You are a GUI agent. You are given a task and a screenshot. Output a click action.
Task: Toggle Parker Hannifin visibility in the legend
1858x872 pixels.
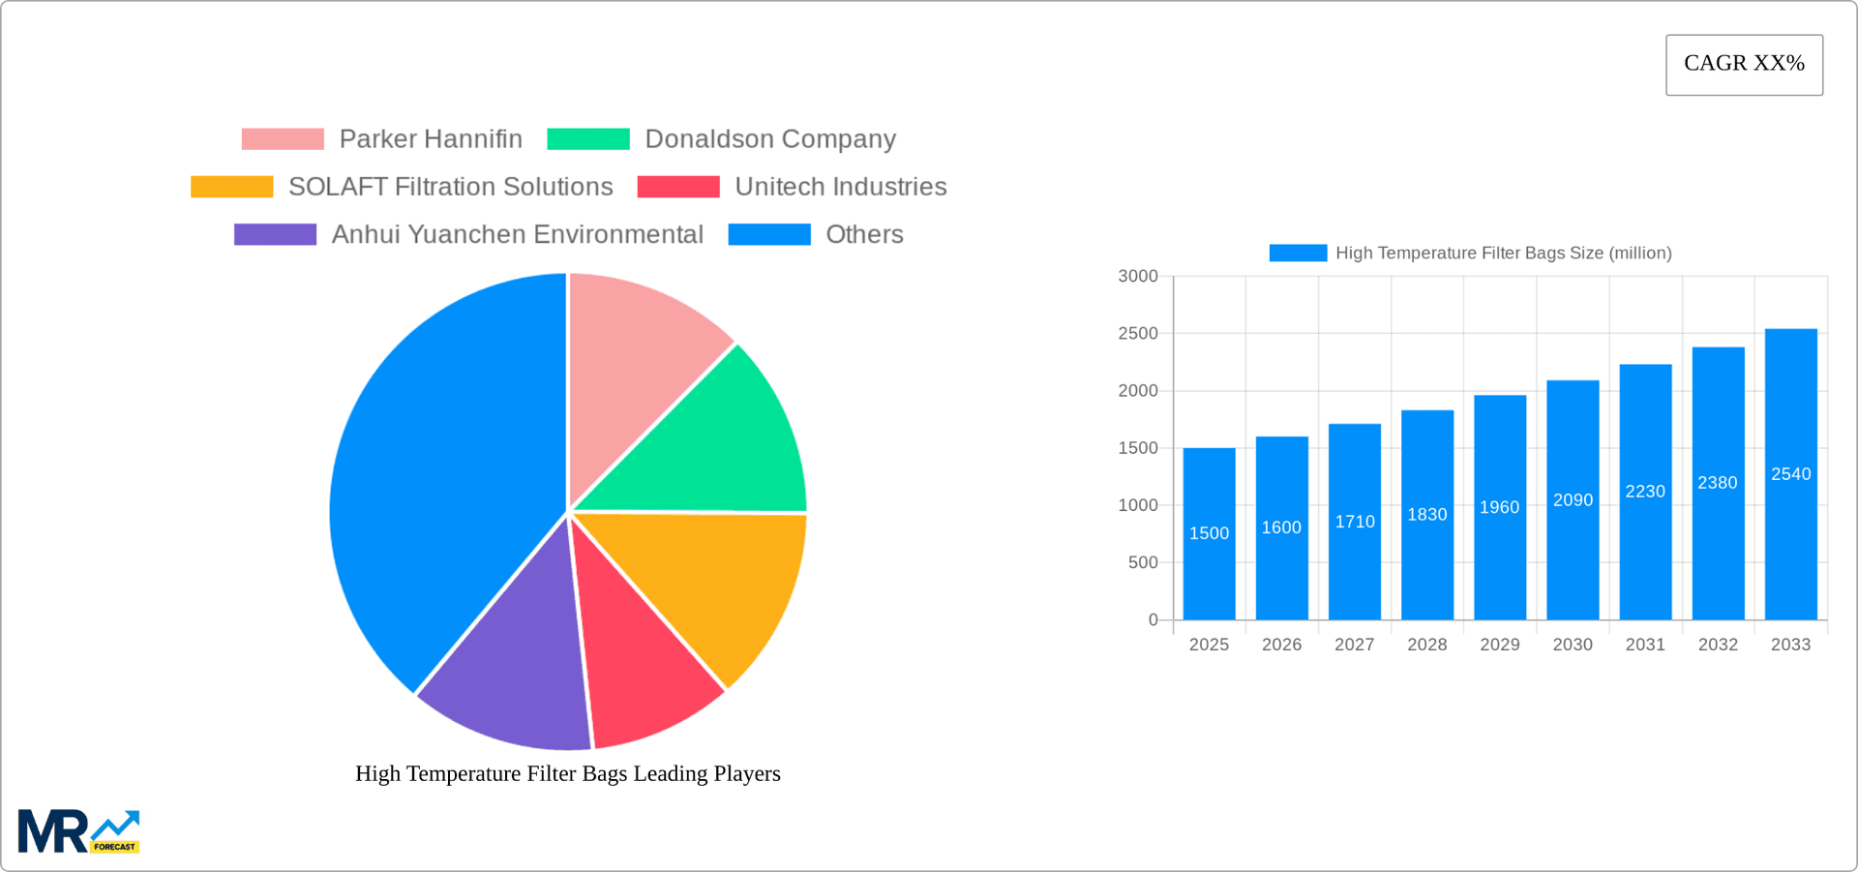tap(430, 138)
